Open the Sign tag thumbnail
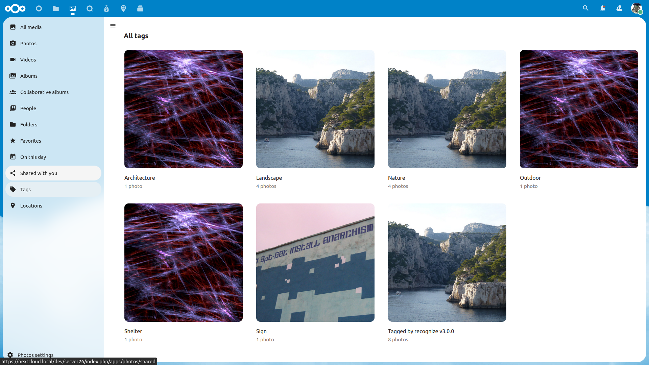 tap(315, 263)
